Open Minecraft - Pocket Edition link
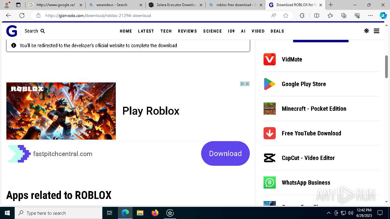Image resolution: width=390 pixels, height=219 pixels. click(x=314, y=109)
